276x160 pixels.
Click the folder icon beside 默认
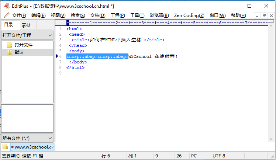pos(10,52)
